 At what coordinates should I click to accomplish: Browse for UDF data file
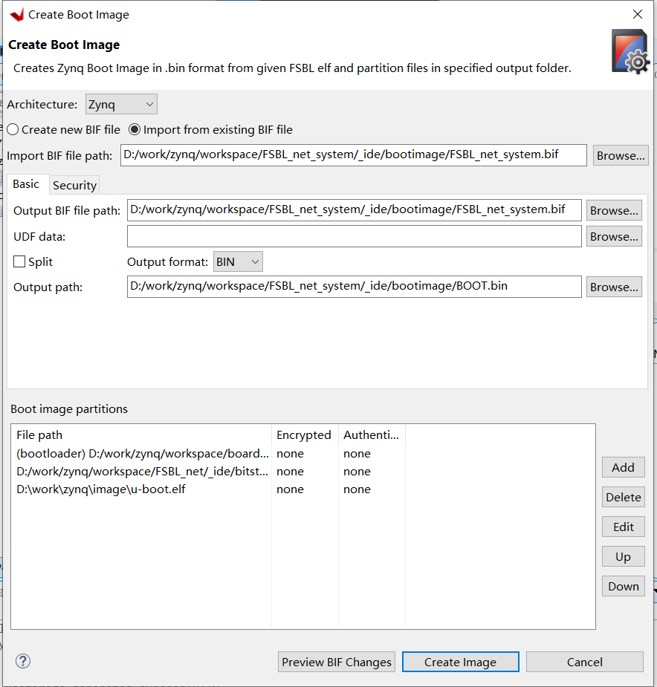614,237
